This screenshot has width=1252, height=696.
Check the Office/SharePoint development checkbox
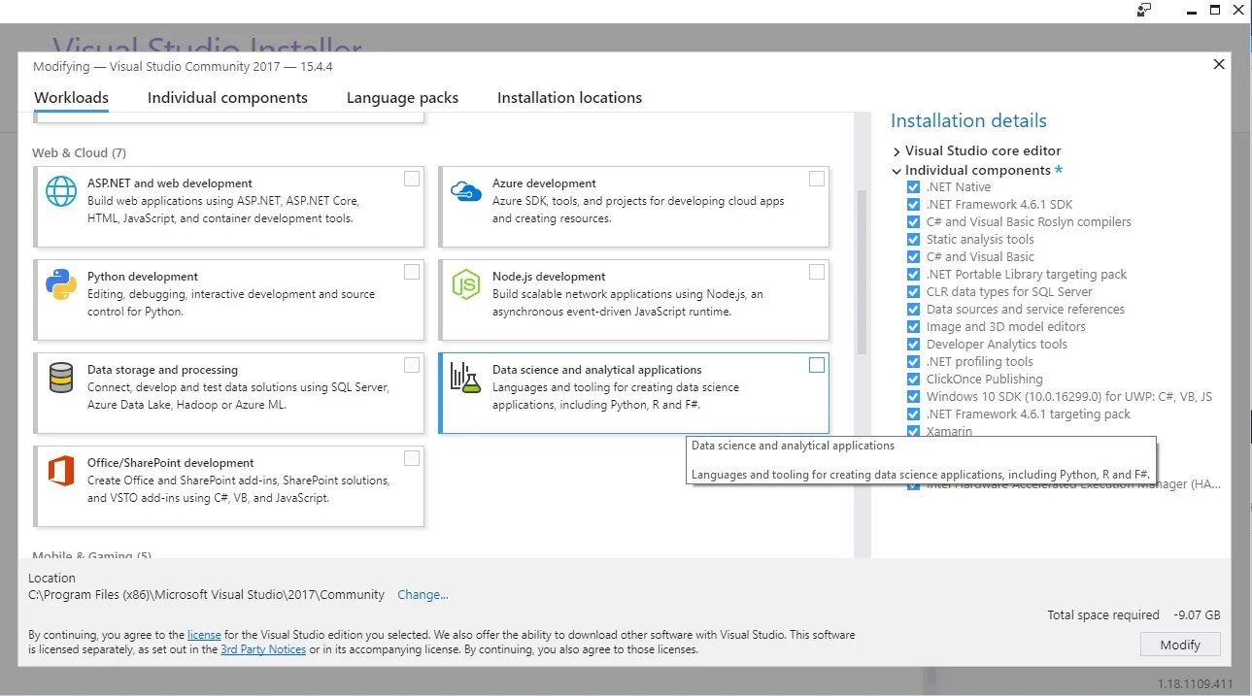tap(412, 458)
